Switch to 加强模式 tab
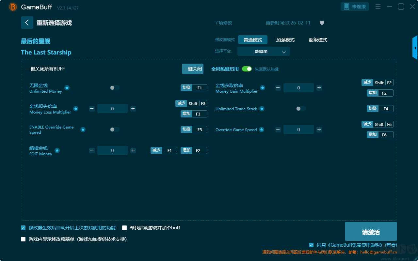 285,40
